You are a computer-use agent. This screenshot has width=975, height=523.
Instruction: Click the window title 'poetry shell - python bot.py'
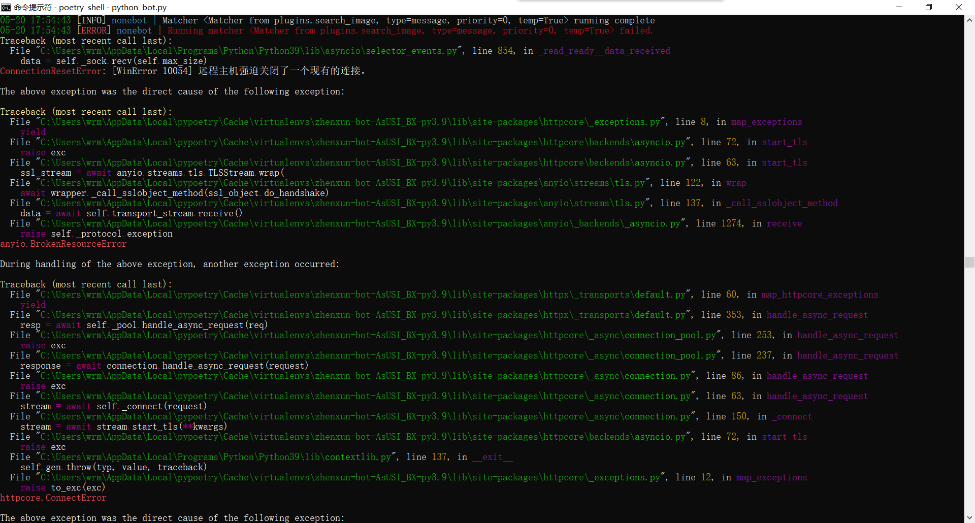[113, 7]
